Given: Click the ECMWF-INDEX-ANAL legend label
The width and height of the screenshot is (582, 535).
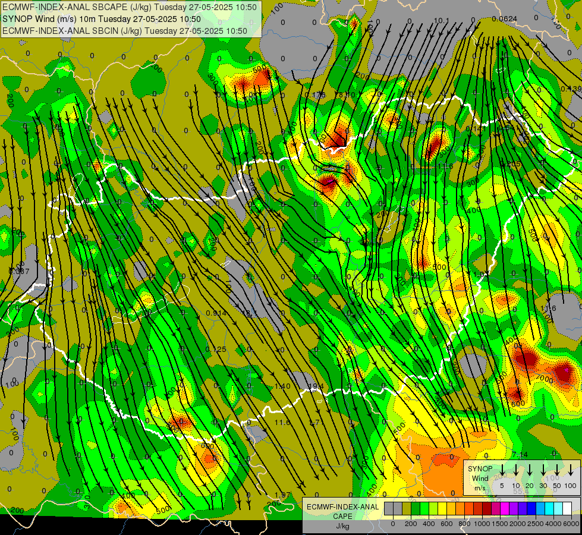Looking at the screenshot, I should click(x=342, y=507).
